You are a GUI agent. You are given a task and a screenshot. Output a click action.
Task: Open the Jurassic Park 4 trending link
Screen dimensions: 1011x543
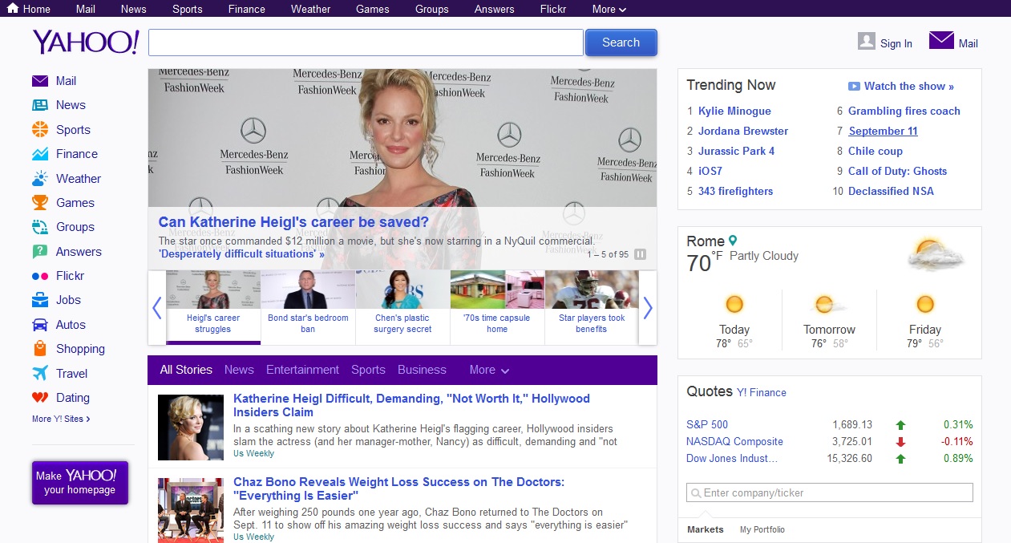coord(736,151)
